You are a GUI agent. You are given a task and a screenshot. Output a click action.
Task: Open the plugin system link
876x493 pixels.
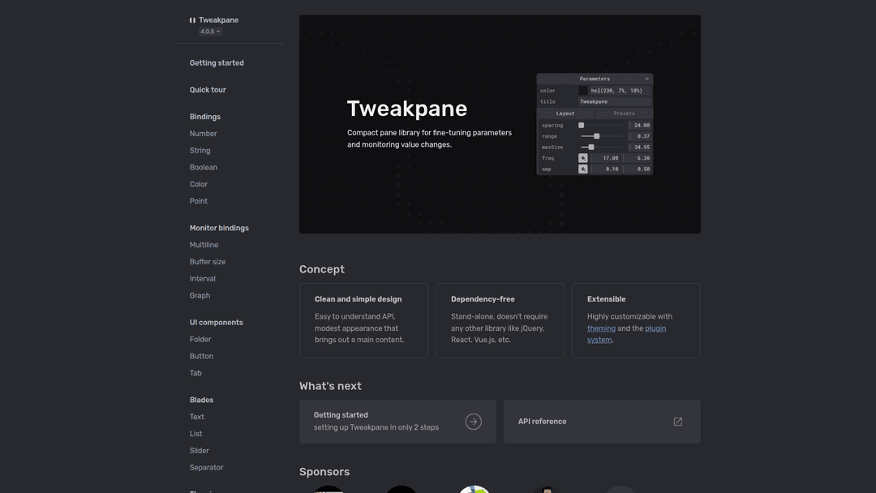coord(655,328)
